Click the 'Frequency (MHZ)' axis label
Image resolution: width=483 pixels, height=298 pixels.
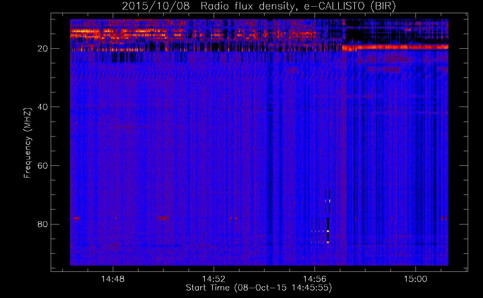[x=27, y=143]
